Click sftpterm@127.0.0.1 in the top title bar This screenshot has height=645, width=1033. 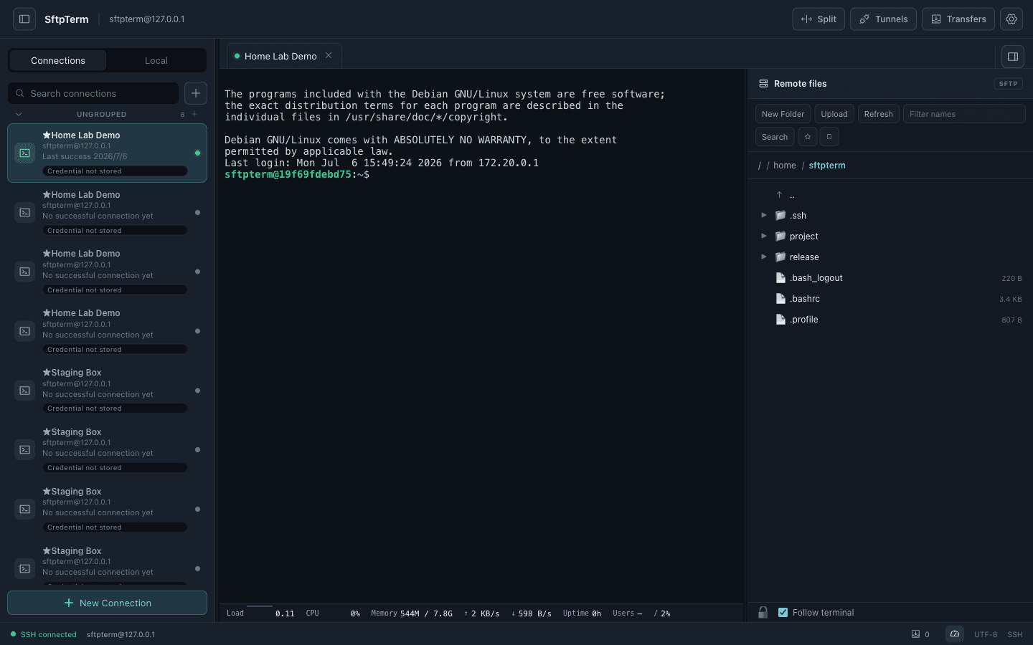click(146, 19)
